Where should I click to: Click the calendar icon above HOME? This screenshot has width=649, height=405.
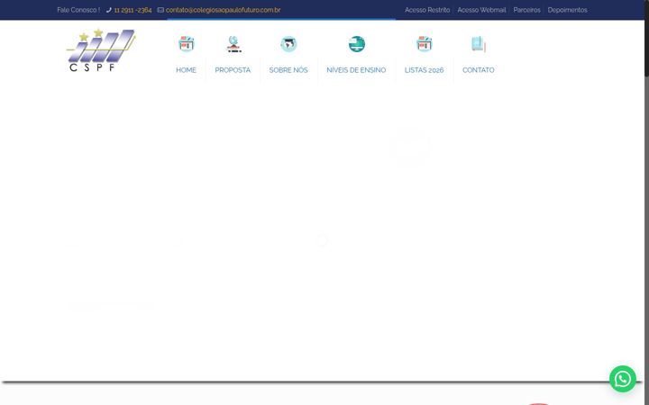(187, 44)
